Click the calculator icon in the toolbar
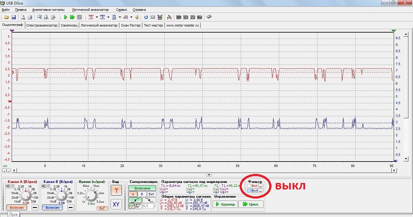 pos(160,17)
